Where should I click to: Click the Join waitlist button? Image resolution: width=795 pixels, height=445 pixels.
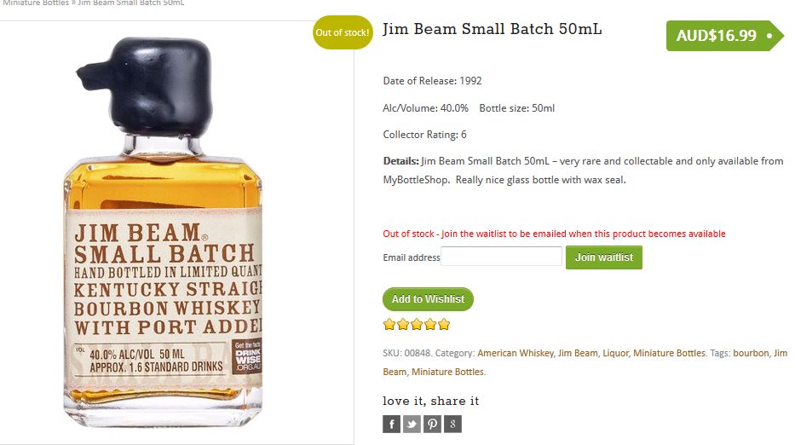(x=604, y=257)
